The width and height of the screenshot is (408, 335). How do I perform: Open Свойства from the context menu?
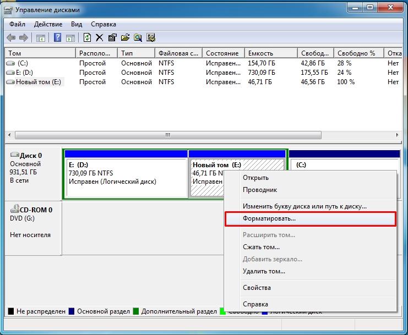(310, 288)
